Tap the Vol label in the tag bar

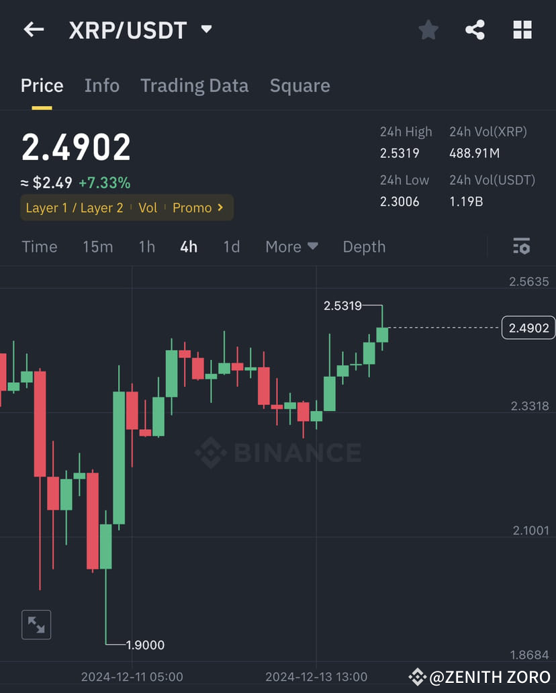[148, 208]
